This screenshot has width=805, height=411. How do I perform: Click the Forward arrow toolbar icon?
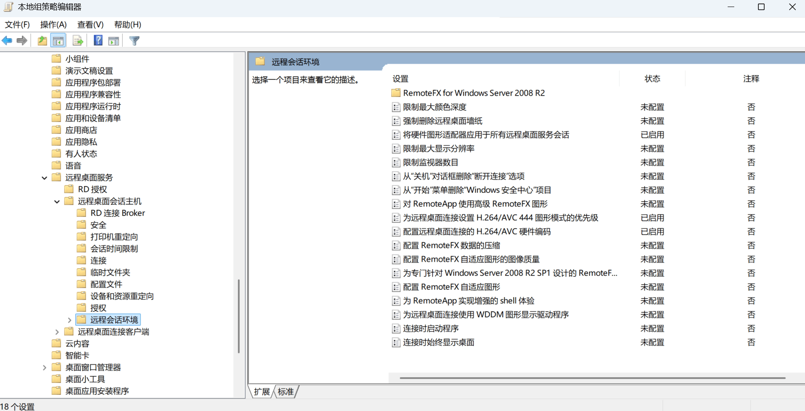point(22,41)
